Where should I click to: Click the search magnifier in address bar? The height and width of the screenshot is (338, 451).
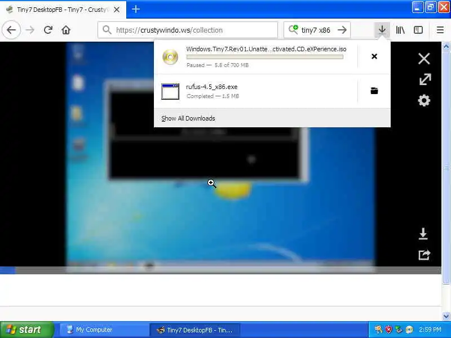(107, 30)
